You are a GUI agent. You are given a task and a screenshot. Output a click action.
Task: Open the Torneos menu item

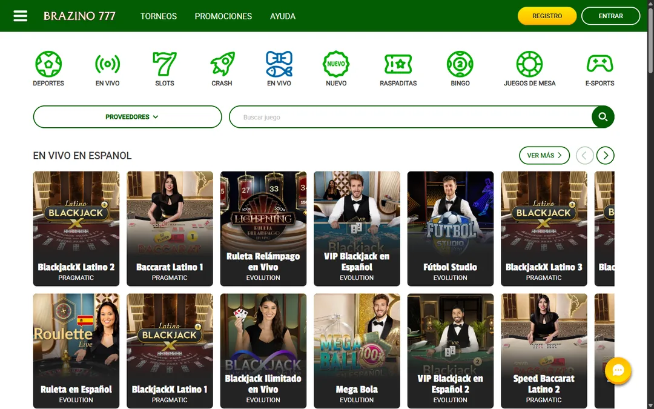click(x=159, y=16)
